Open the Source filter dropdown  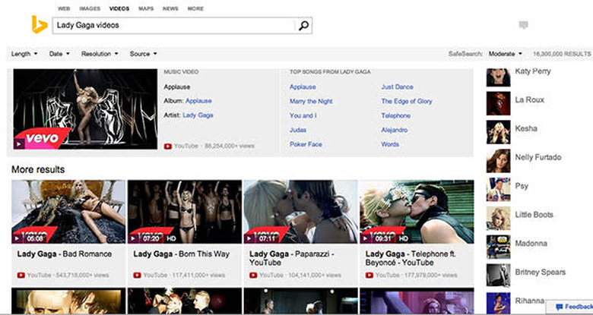tap(143, 54)
